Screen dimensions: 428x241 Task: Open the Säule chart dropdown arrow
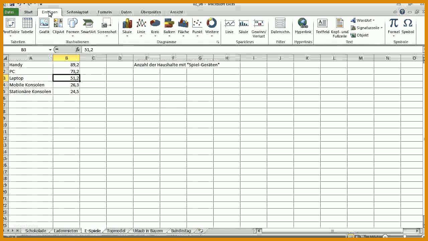(x=127, y=36)
